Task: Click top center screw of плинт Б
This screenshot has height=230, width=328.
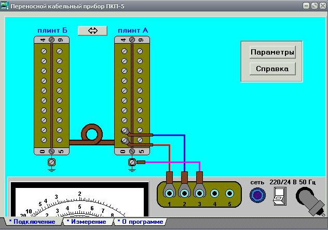Action: click(x=51, y=39)
